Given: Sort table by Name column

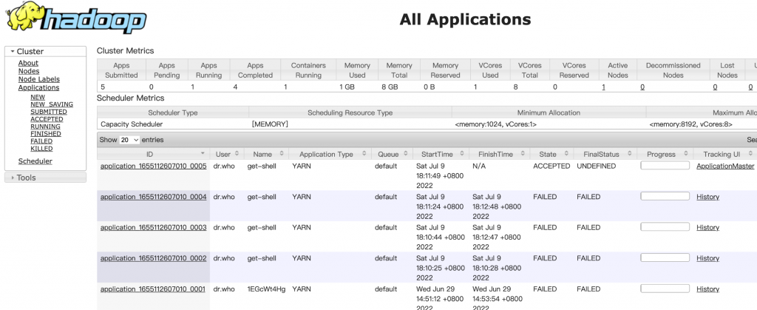Looking at the screenshot, I should click(x=266, y=154).
